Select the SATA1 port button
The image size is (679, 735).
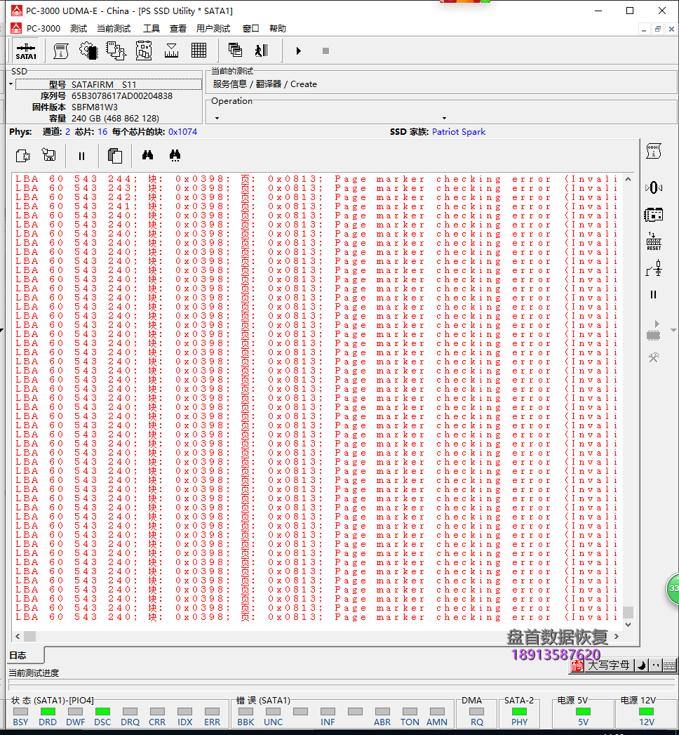(26, 51)
